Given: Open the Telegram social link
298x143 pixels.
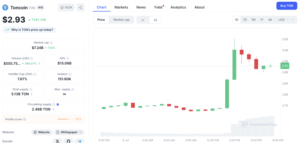Looking at the screenshot, I should tap(80, 141).
